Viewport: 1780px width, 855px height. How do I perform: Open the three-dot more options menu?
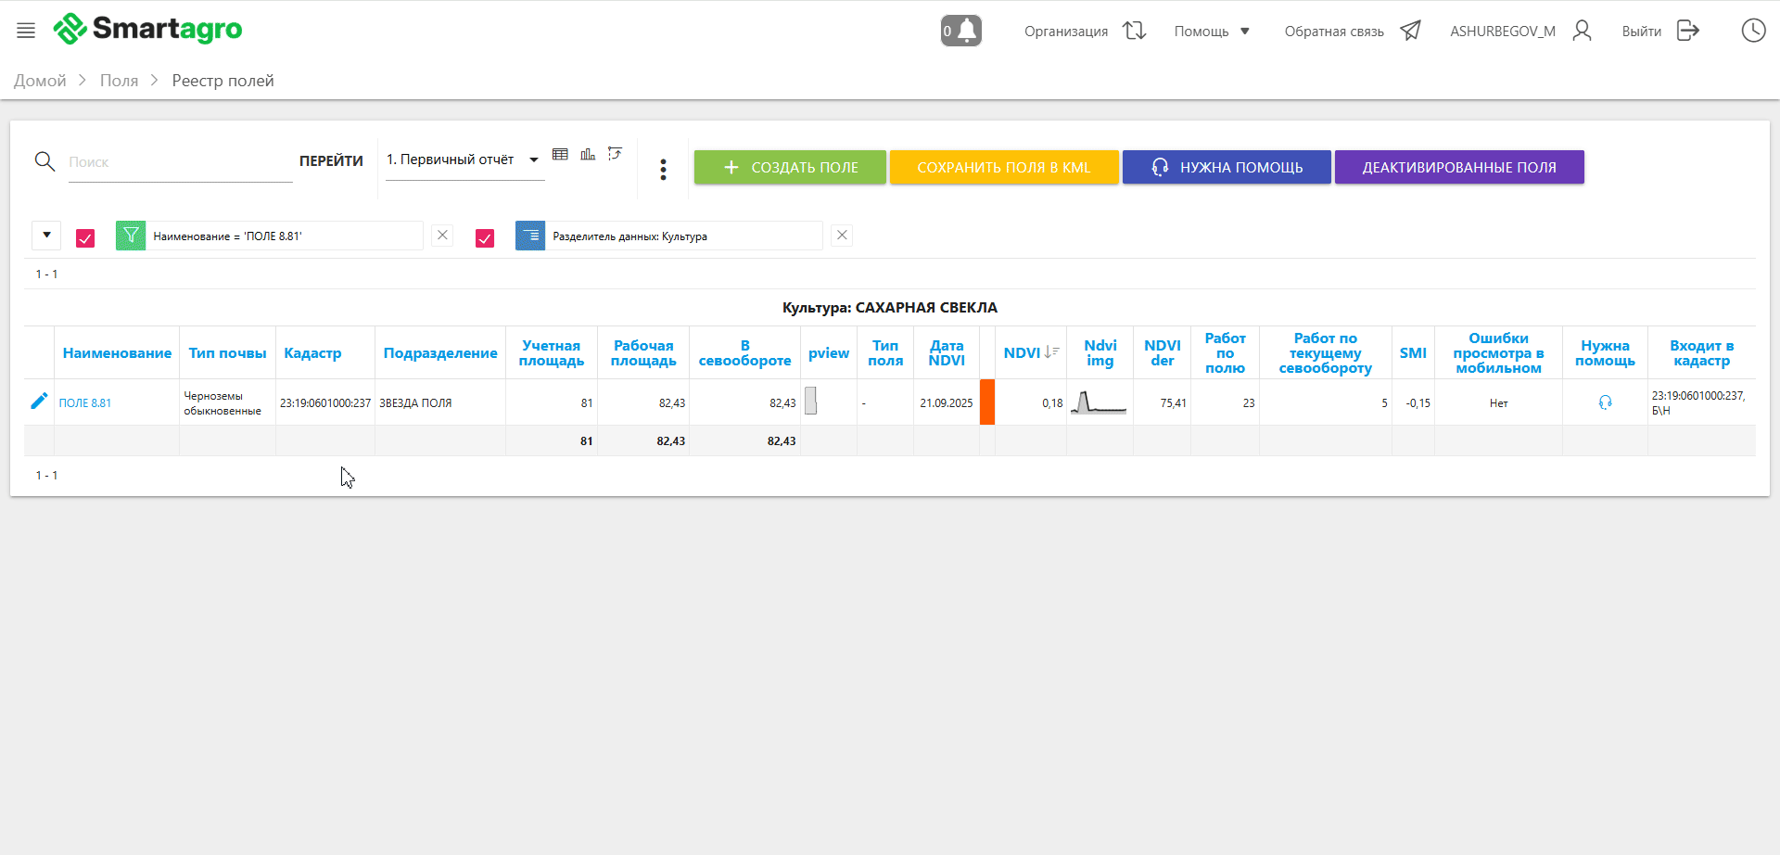click(663, 169)
